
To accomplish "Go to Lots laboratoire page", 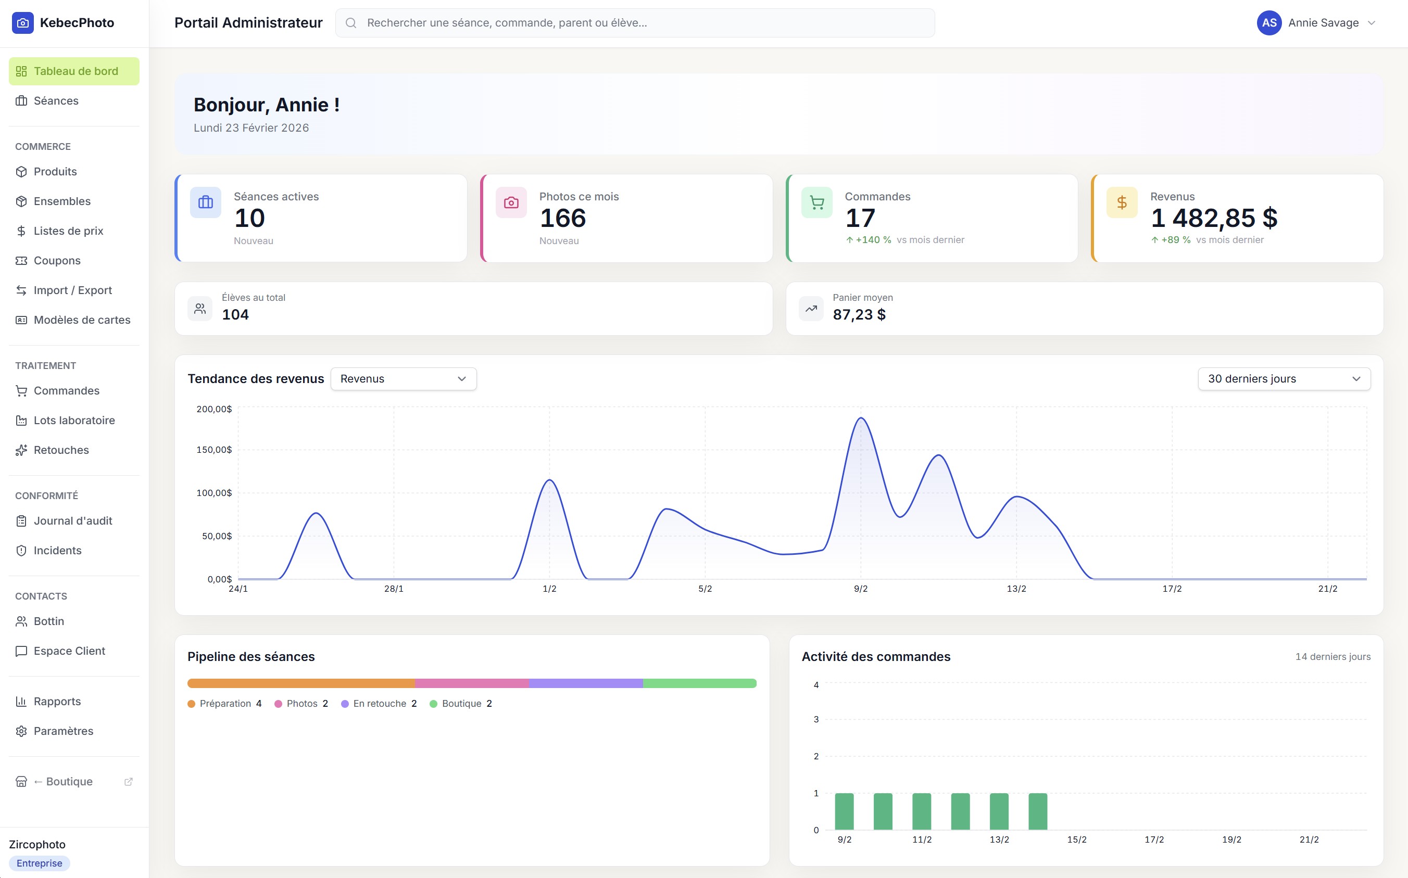I will coord(74,421).
